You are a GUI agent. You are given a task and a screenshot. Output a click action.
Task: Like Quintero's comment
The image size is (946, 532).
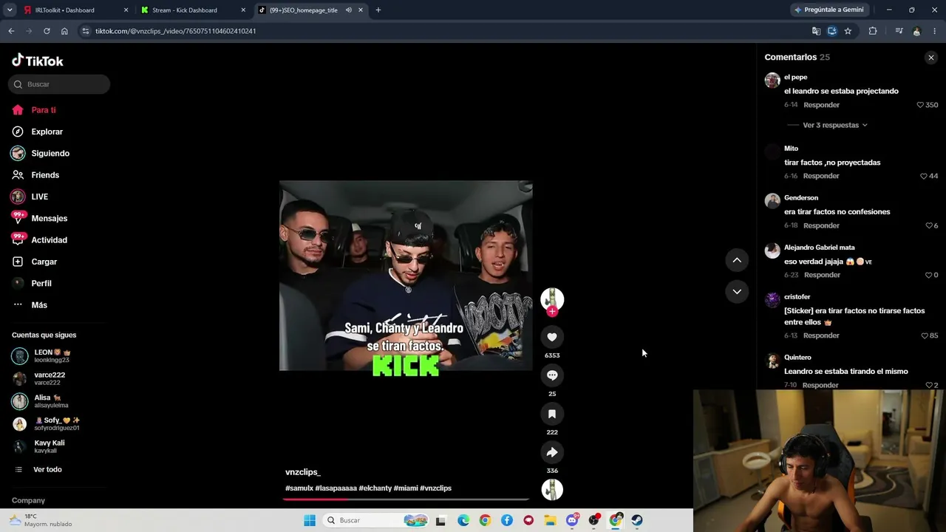click(929, 385)
